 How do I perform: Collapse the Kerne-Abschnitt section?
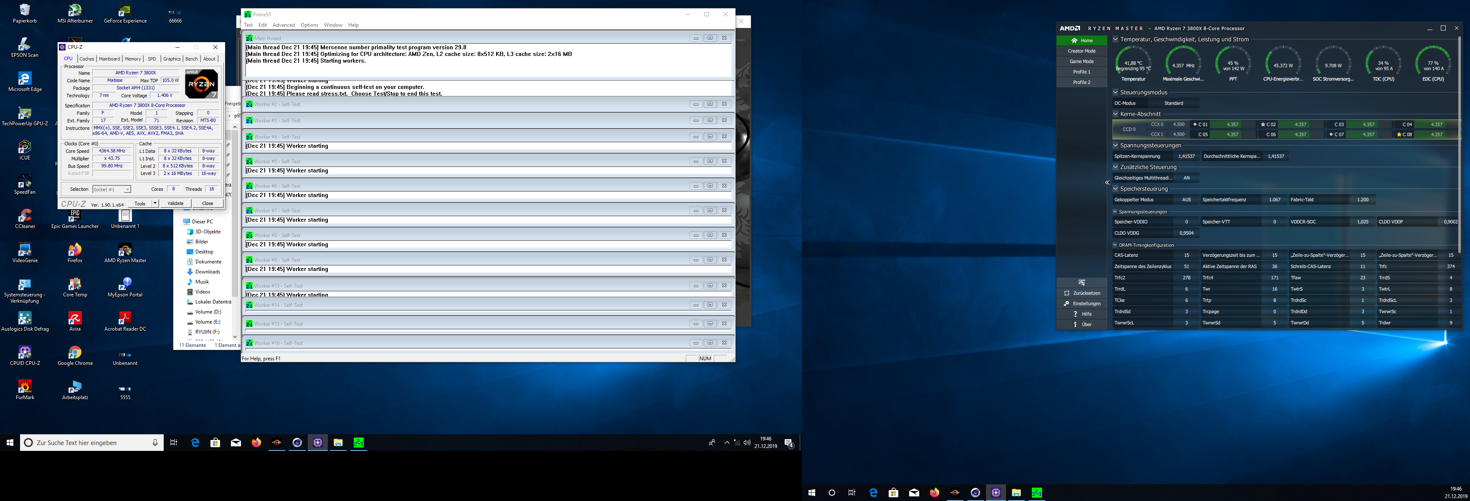tap(1115, 114)
